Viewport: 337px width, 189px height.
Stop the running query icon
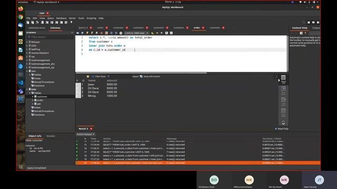[x=102, y=33]
